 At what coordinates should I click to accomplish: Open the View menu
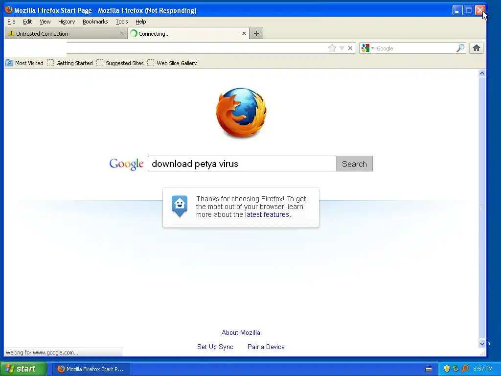click(x=45, y=22)
